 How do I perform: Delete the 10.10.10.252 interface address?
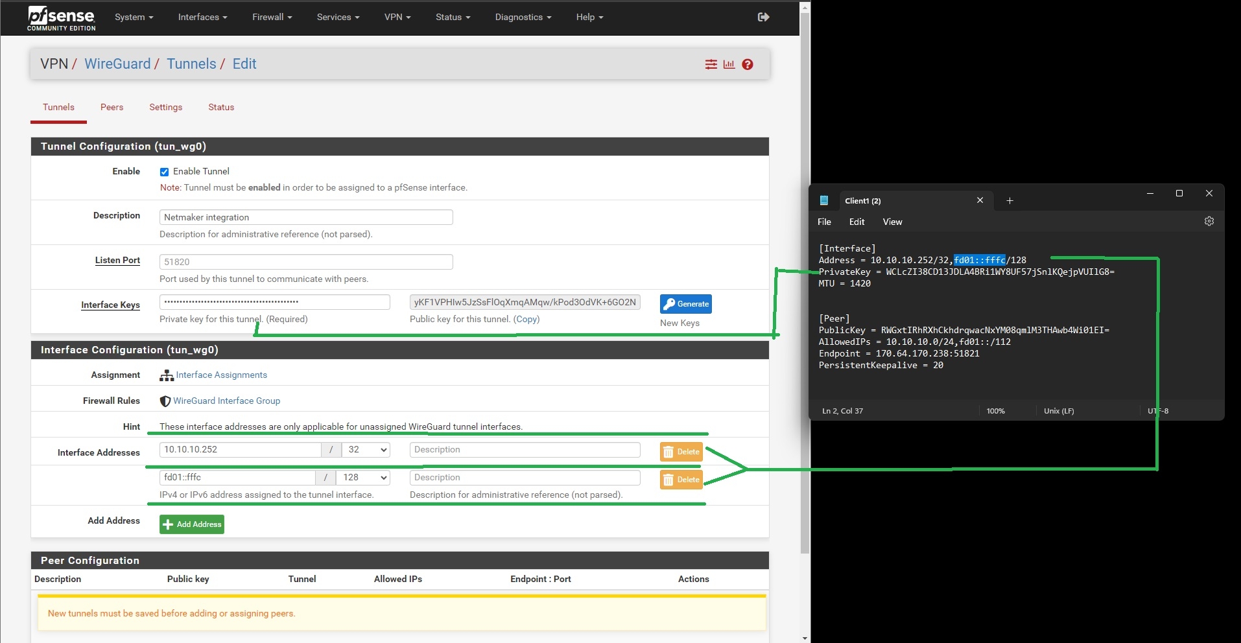click(681, 452)
